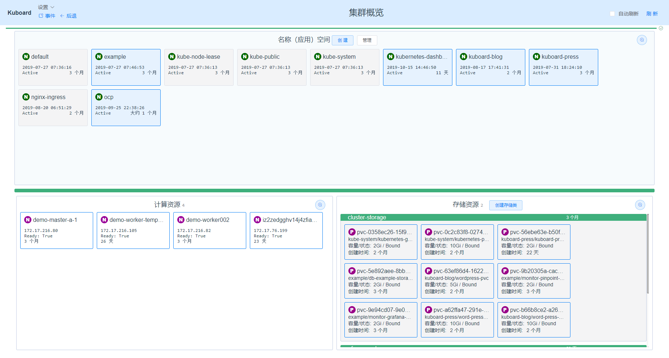669x358 pixels.
Task: Expand the settings chevron at top left
Action: pos(52,7)
